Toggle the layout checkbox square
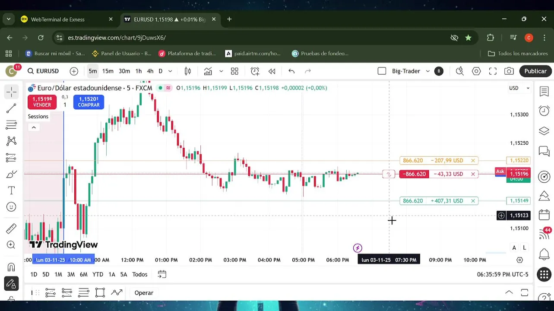The width and height of the screenshot is (554, 311). click(382, 71)
